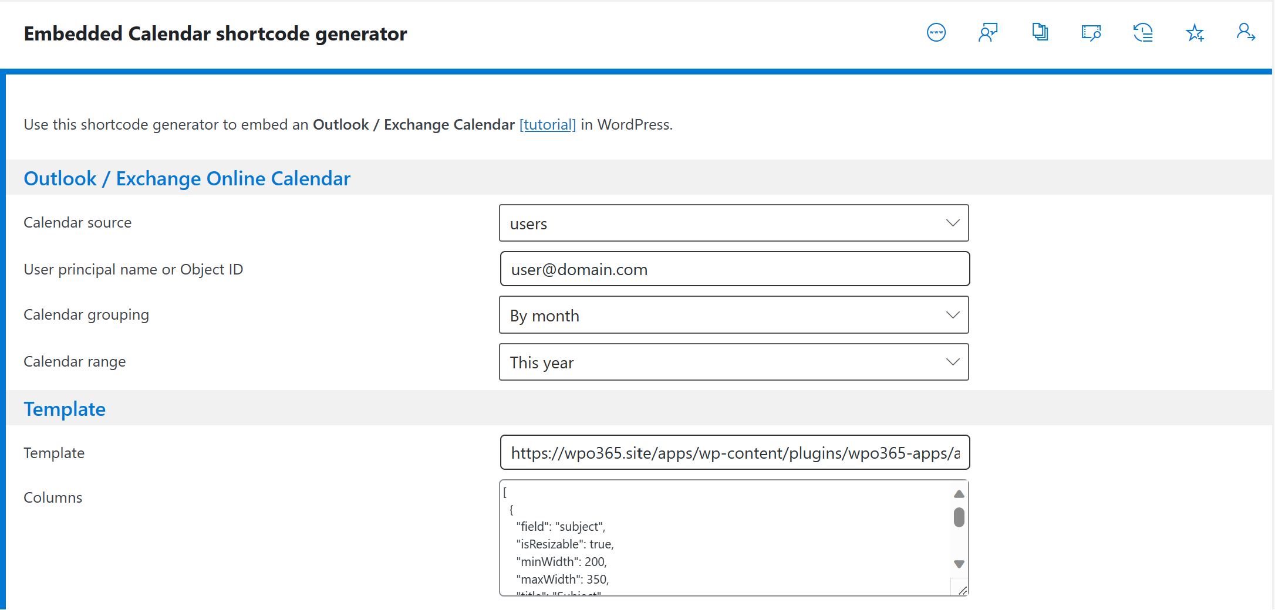
Task: Open the tutorial link
Action: 548,124
